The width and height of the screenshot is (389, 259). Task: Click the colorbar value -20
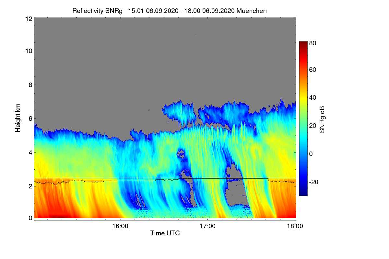point(314,182)
